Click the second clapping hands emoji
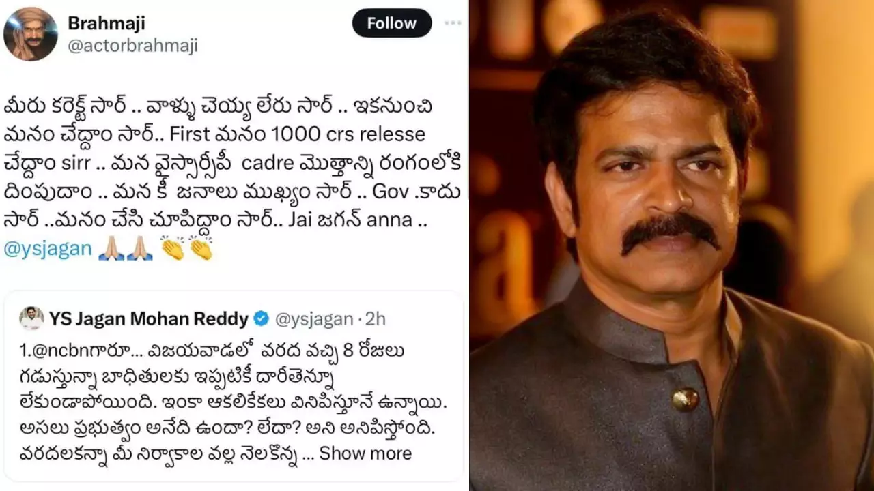This screenshot has width=874, height=491. [x=201, y=249]
